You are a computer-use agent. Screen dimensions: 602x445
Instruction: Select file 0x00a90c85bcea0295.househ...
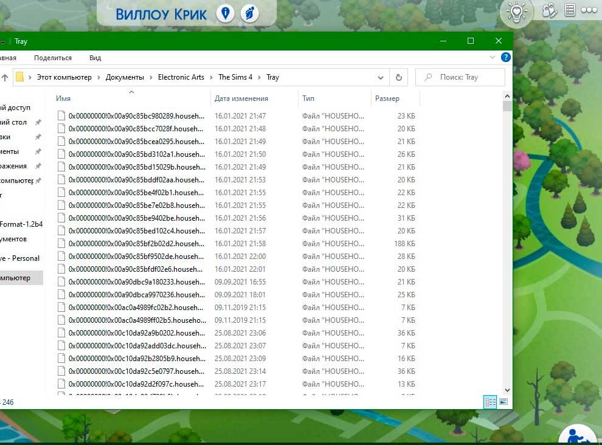[136, 141]
